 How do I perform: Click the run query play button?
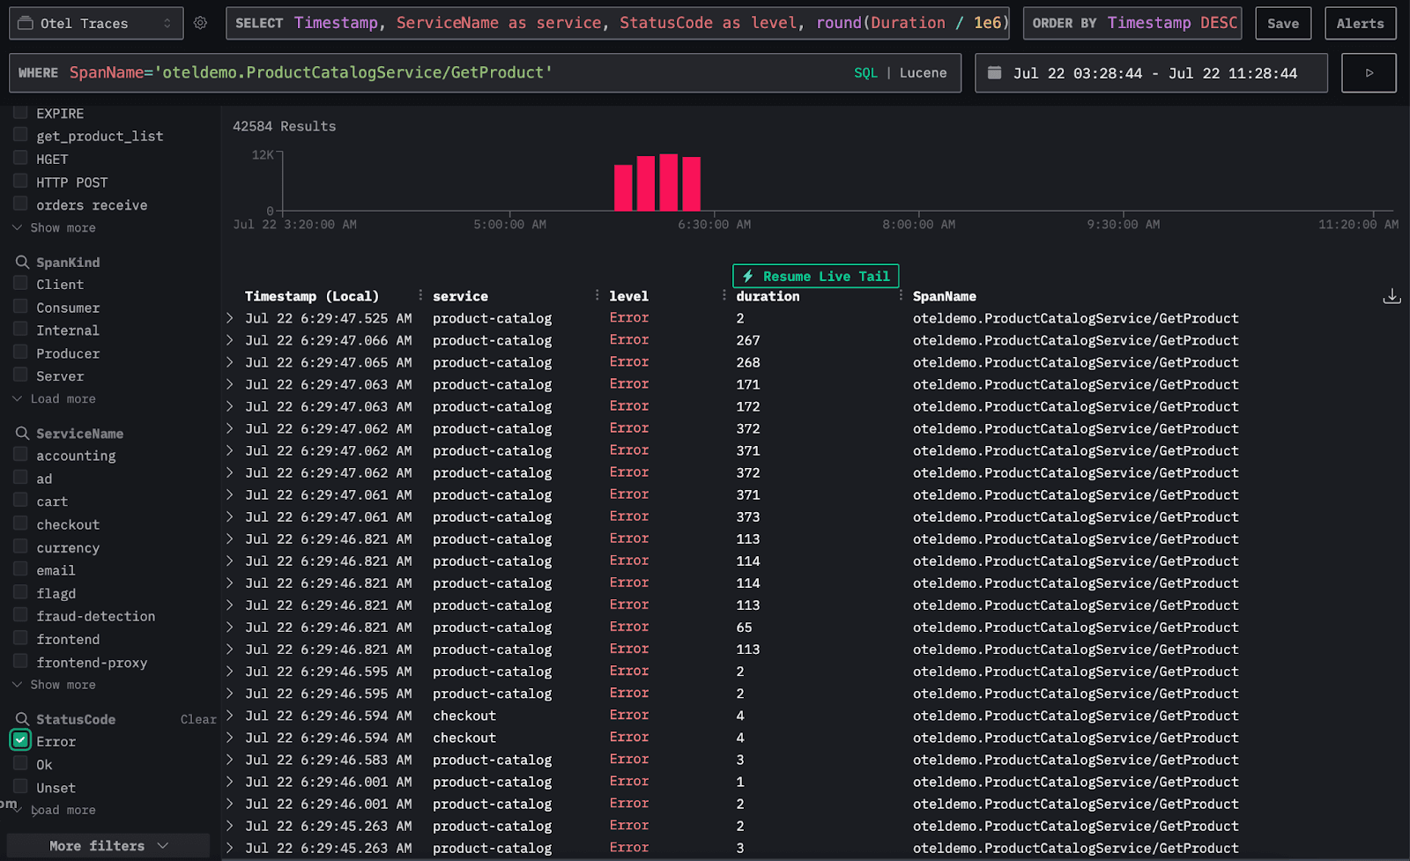[1369, 73]
